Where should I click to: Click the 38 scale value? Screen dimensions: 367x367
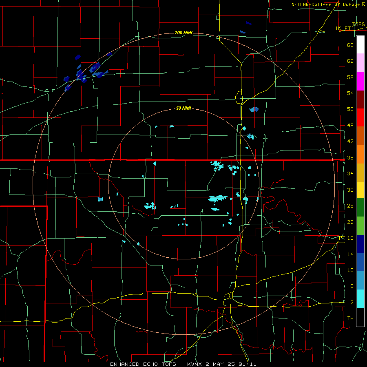[350, 158]
